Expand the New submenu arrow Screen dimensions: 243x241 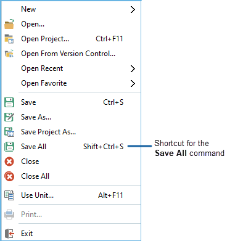[x=133, y=9]
